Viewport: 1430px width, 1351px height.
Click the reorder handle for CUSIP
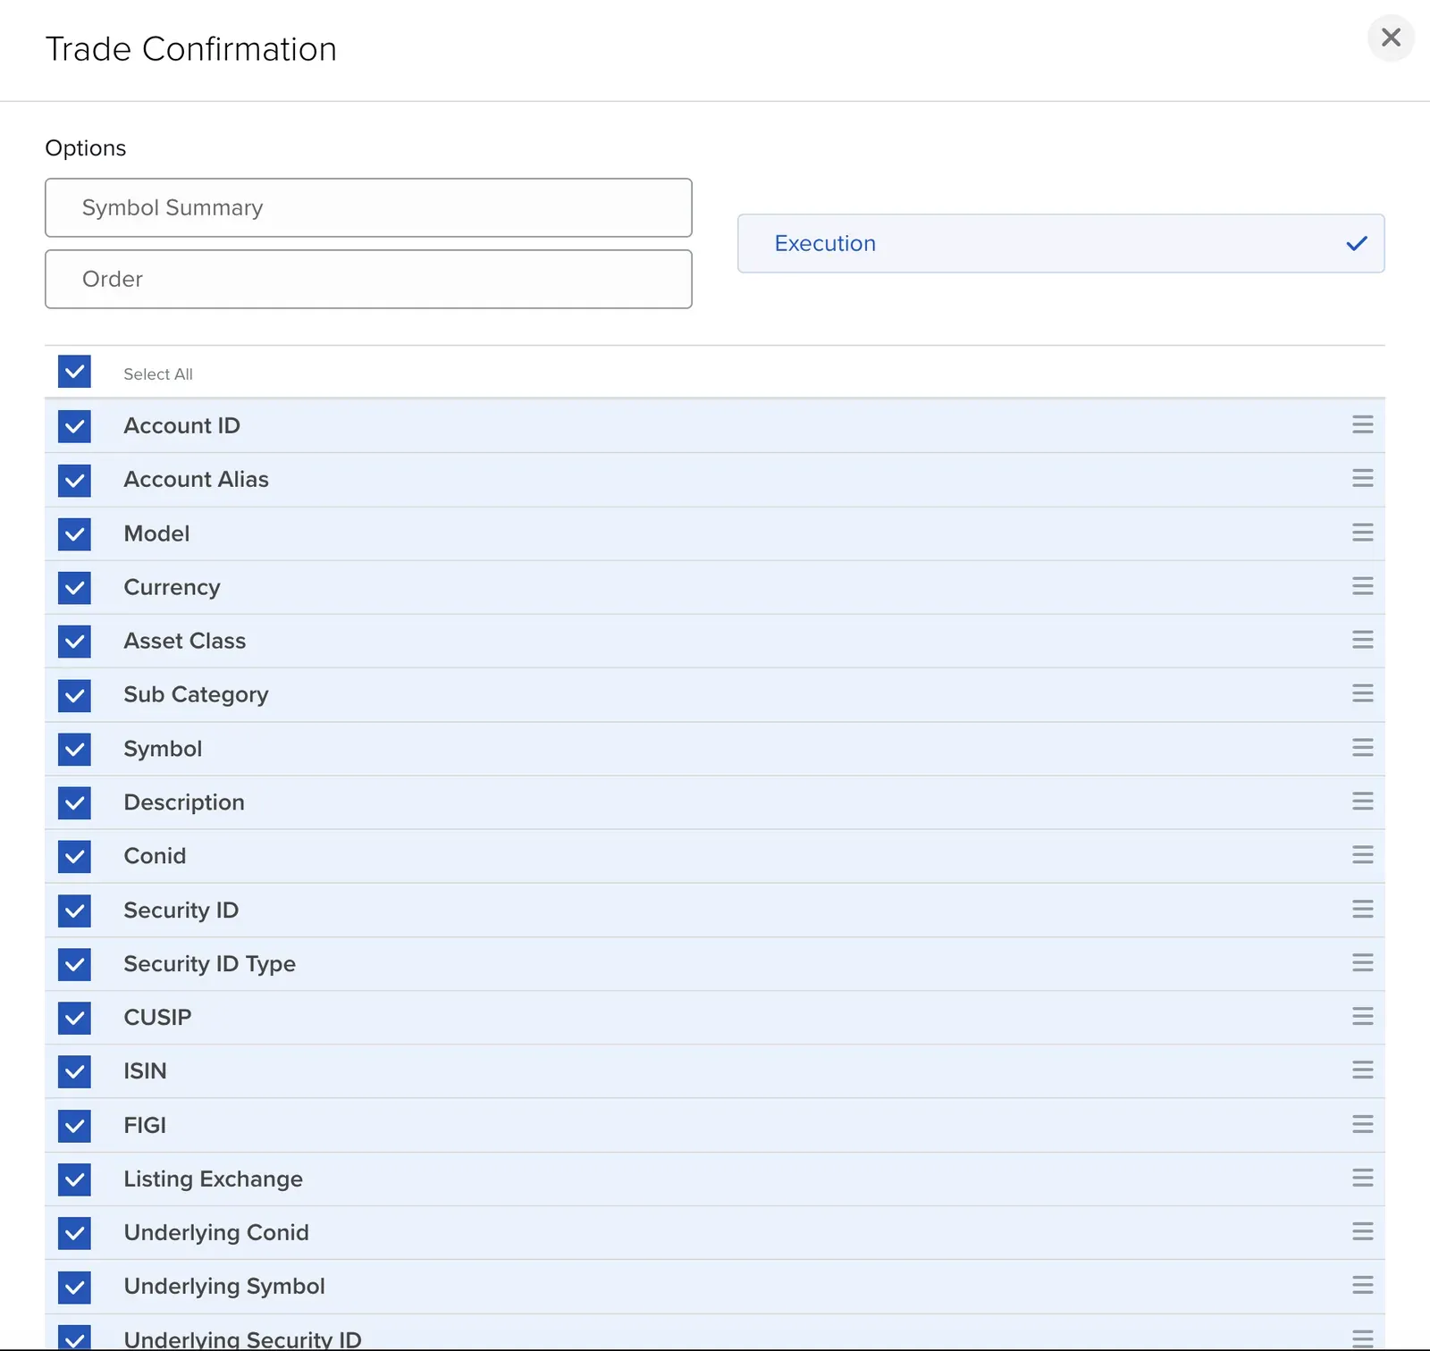1362,1016
